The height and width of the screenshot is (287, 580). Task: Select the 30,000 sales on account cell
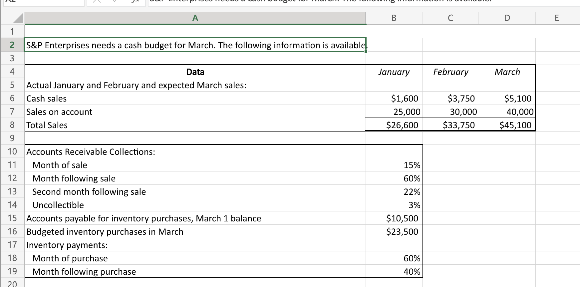450,112
